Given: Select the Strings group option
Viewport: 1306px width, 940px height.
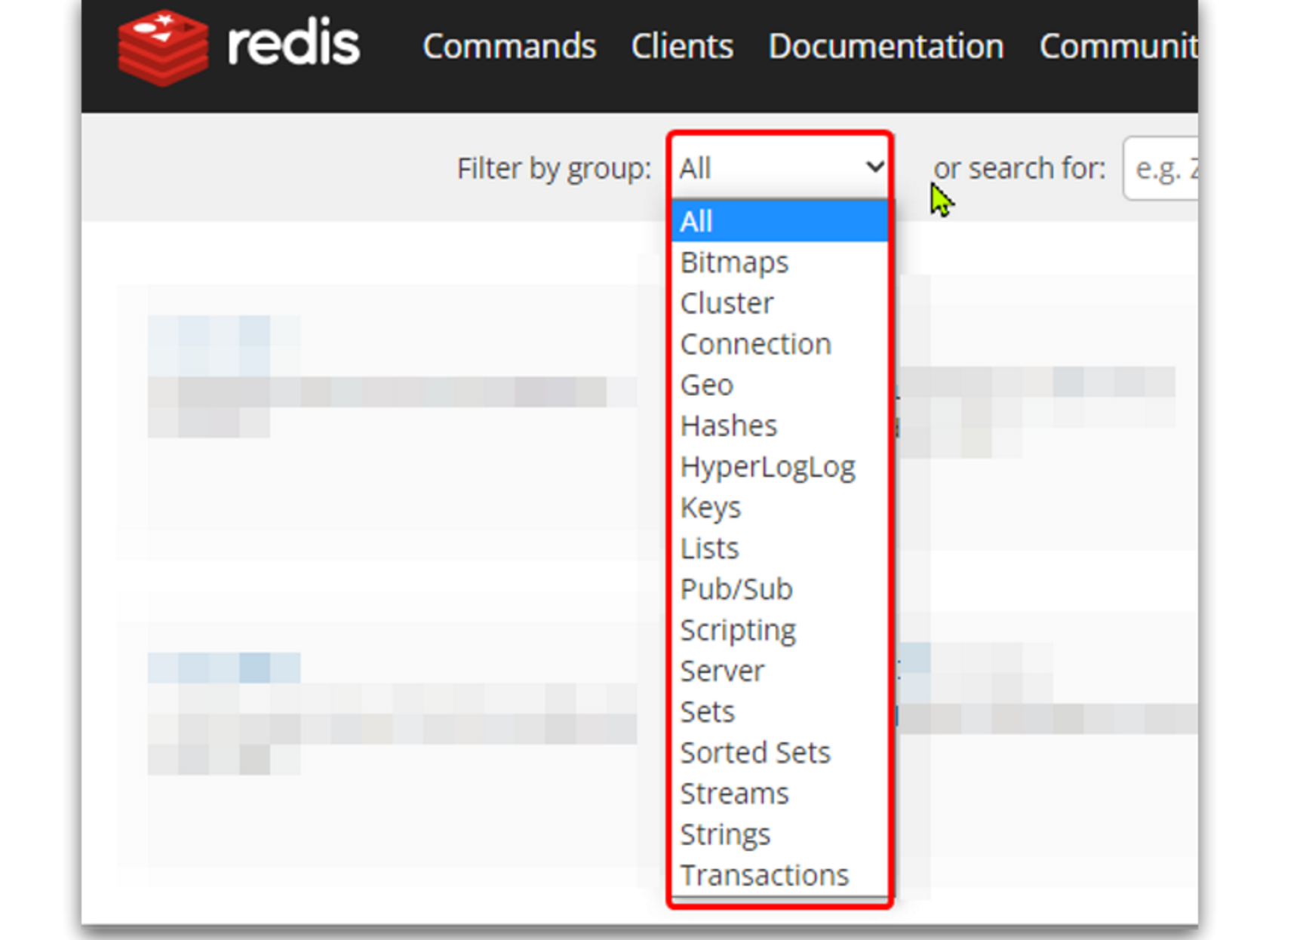Looking at the screenshot, I should [x=780, y=834].
